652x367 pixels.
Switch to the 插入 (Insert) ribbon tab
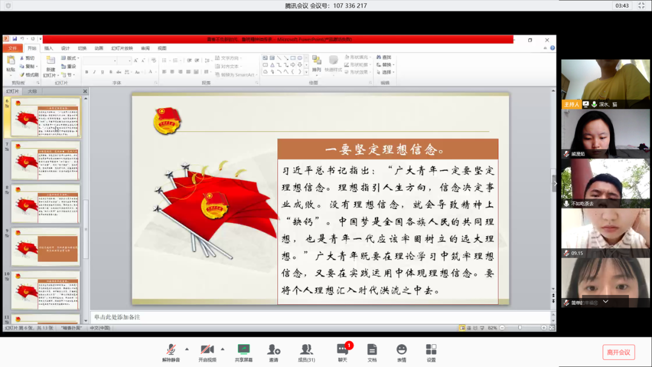tap(48, 48)
